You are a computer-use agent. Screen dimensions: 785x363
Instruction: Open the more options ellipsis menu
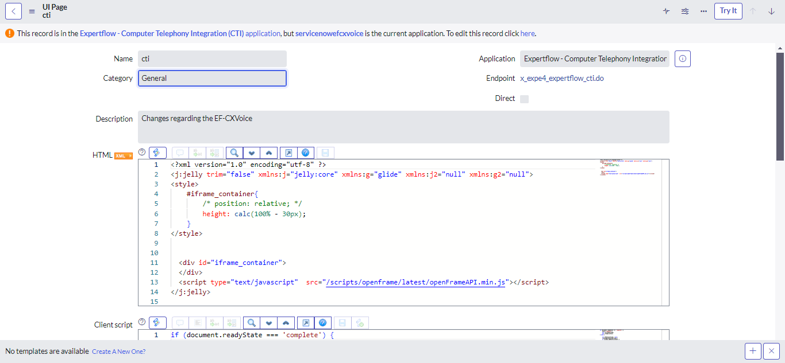point(703,11)
